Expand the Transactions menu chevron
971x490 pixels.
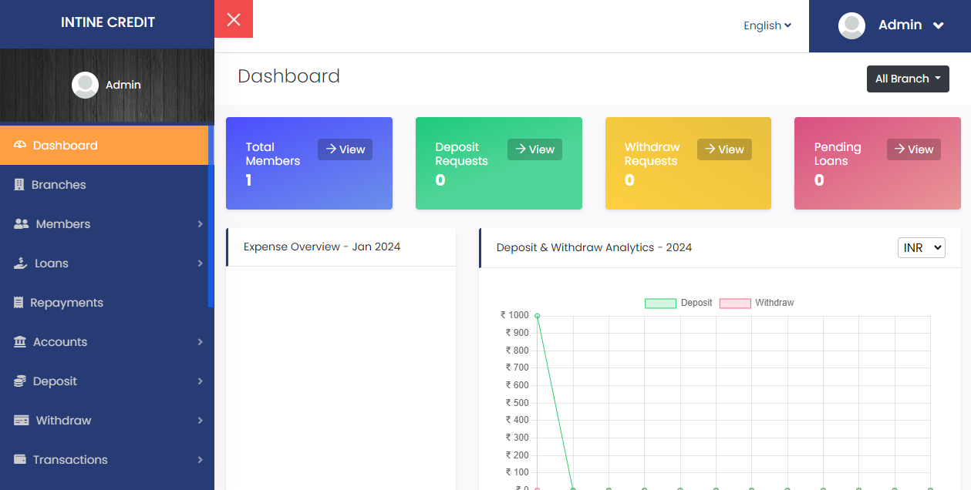coord(200,460)
